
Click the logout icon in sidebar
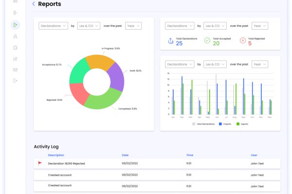tap(15, 81)
